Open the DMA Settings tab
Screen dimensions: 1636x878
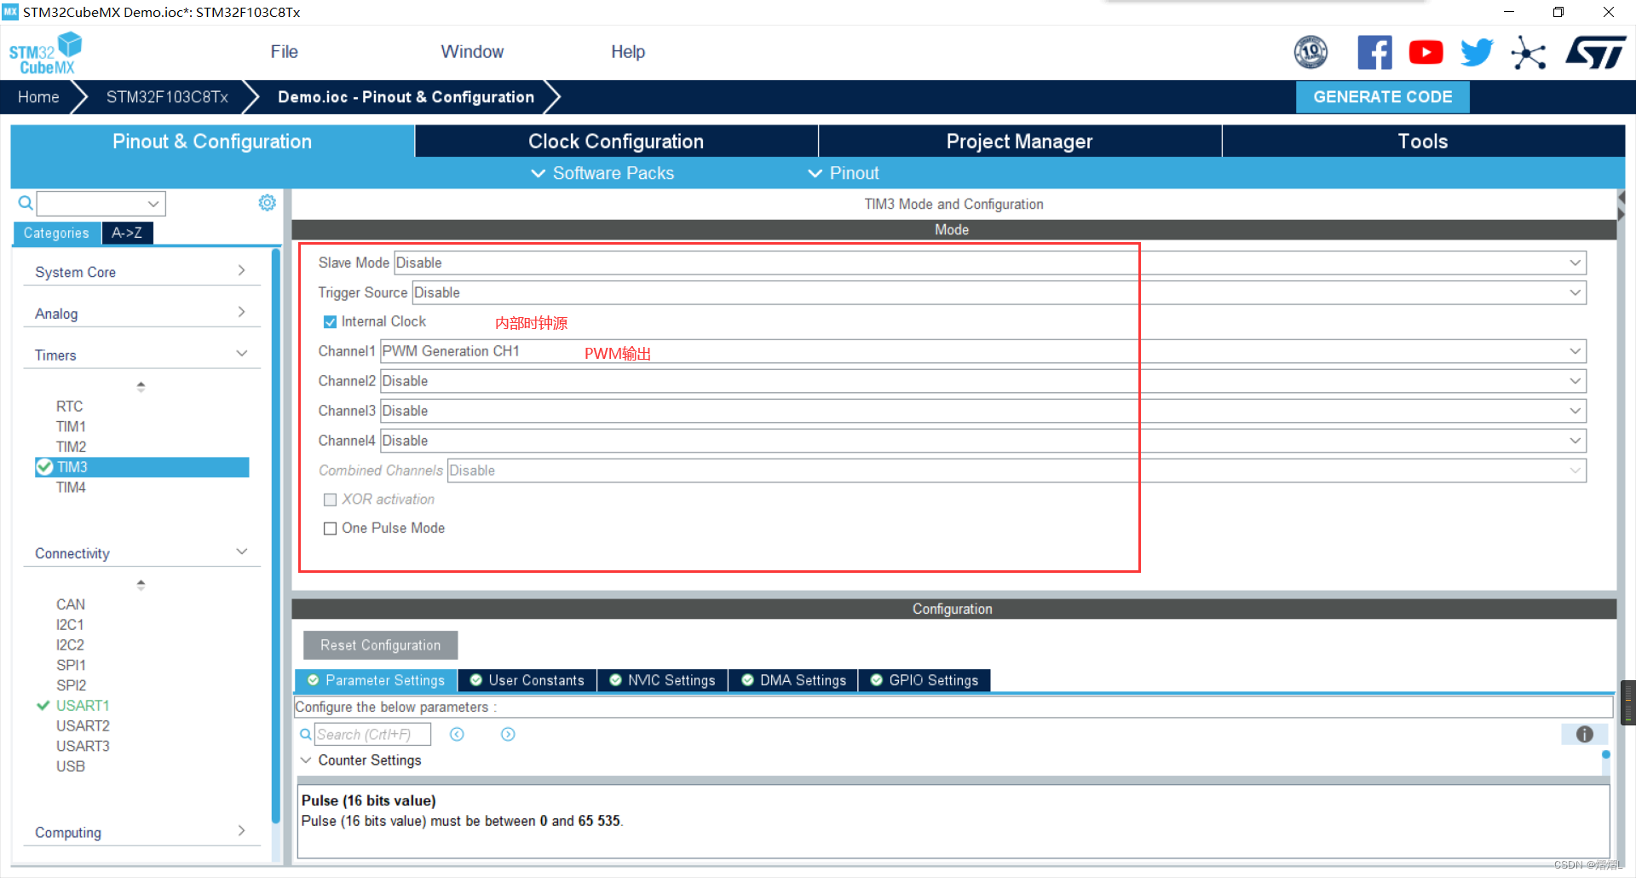tap(794, 680)
